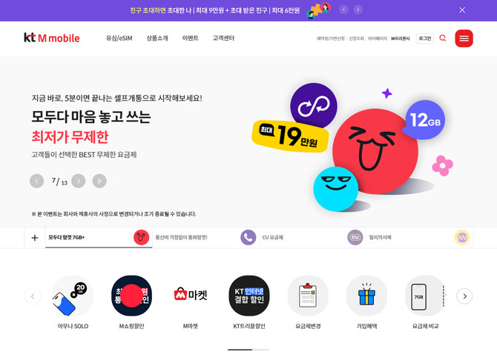
Task: Click the search magnifier icon
Action: [x=443, y=39]
